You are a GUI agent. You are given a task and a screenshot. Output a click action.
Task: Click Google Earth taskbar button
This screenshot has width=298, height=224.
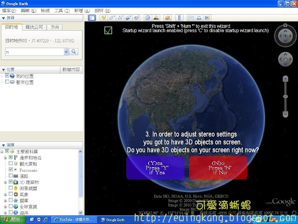click(115, 220)
